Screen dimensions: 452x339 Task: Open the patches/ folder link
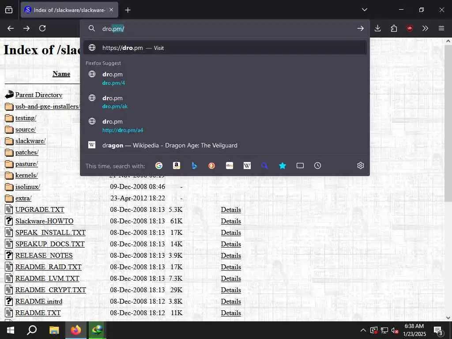(27, 152)
